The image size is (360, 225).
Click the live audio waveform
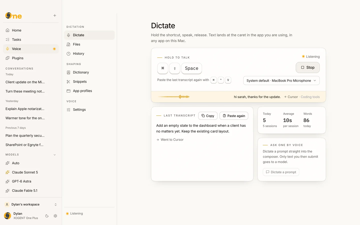(174, 97)
